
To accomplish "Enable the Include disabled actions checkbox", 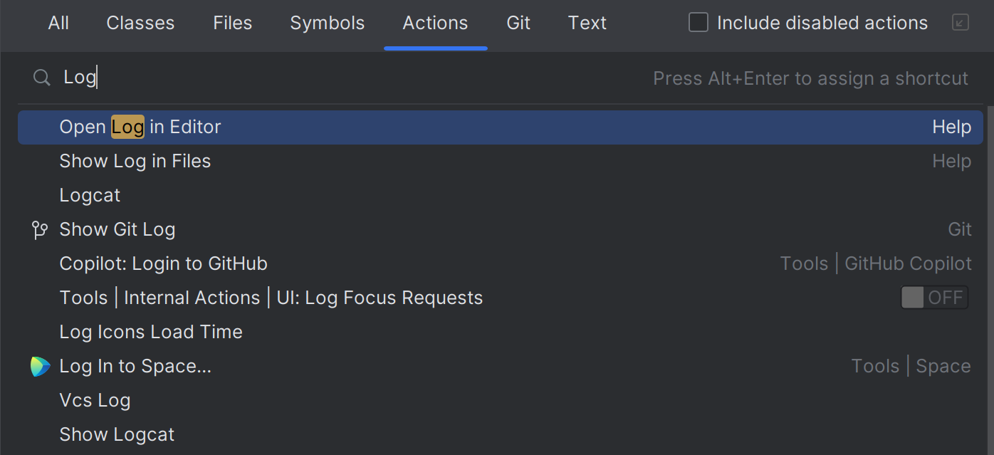I will [x=698, y=22].
